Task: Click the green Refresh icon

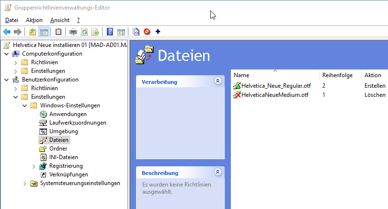Action: click(x=84, y=32)
